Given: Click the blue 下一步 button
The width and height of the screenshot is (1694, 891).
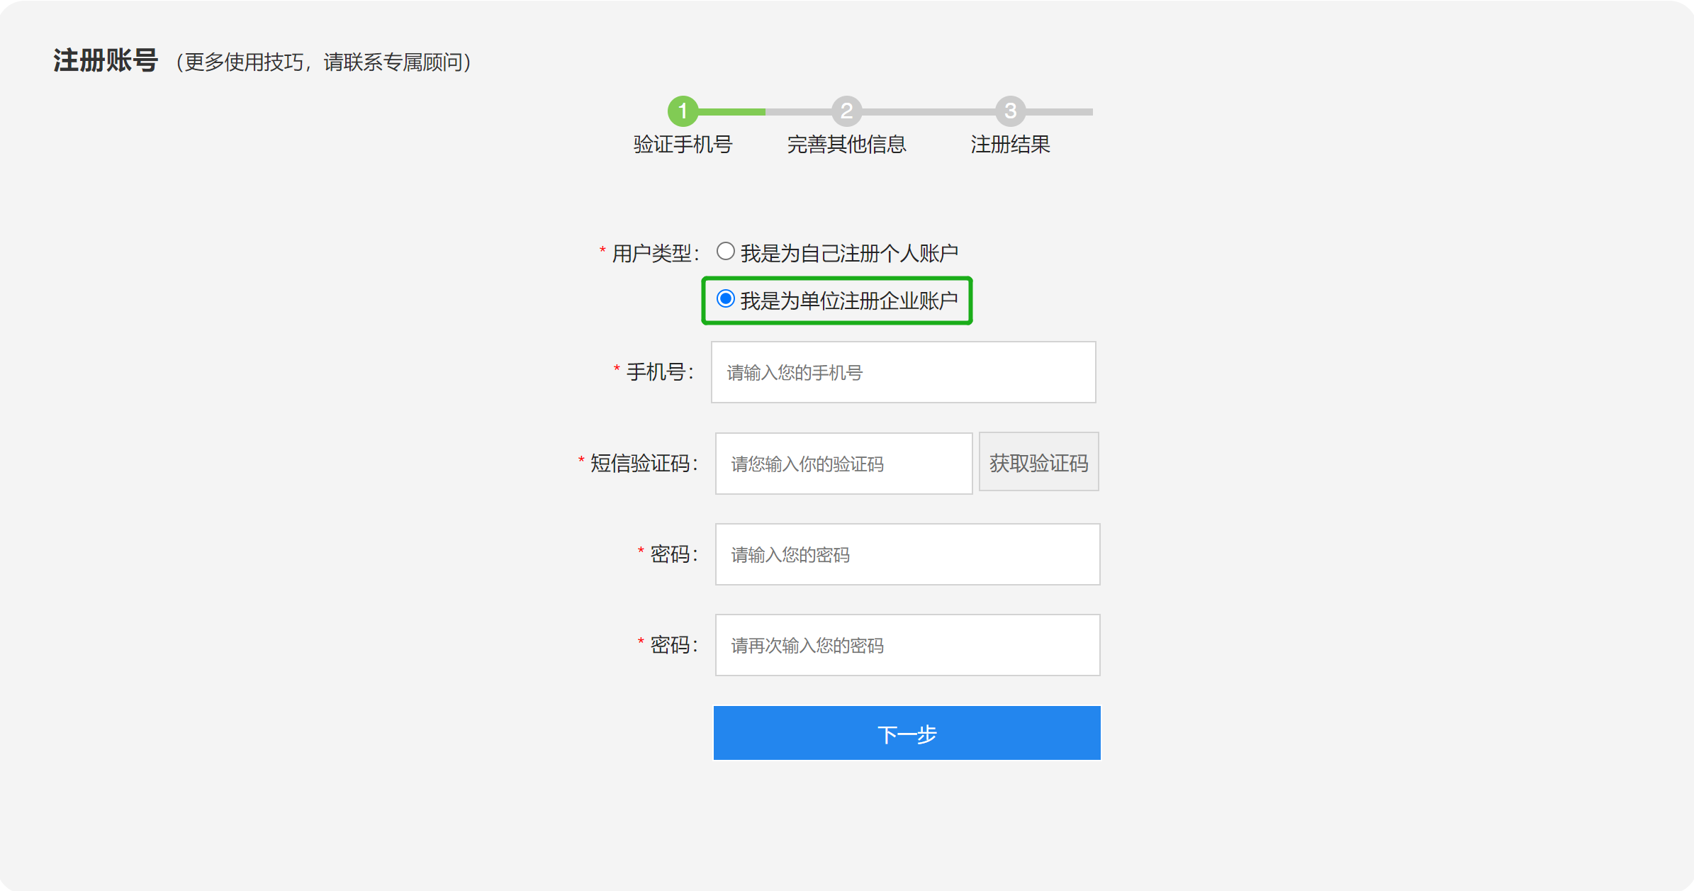Looking at the screenshot, I should [907, 733].
